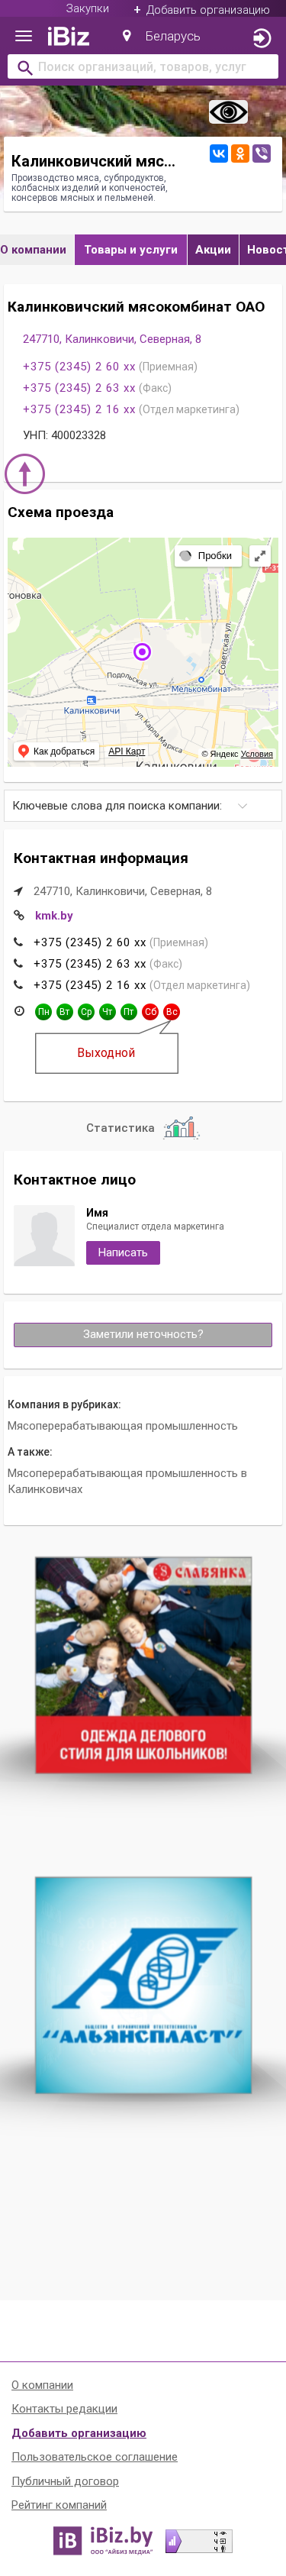Click the Славянка school clothing banner
286x2576 pixels.
[x=143, y=1665]
